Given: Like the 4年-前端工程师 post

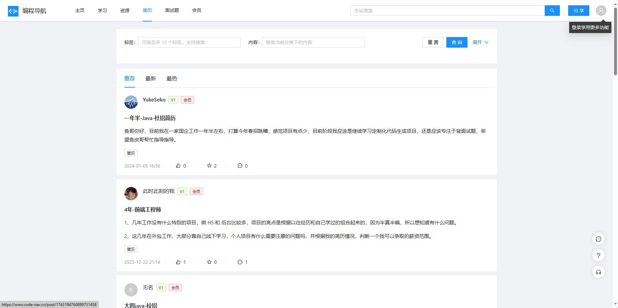Looking at the screenshot, I should (179, 262).
